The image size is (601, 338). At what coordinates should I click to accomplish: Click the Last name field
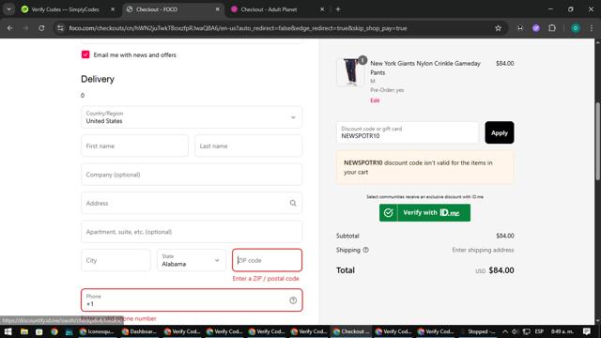point(248,146)
